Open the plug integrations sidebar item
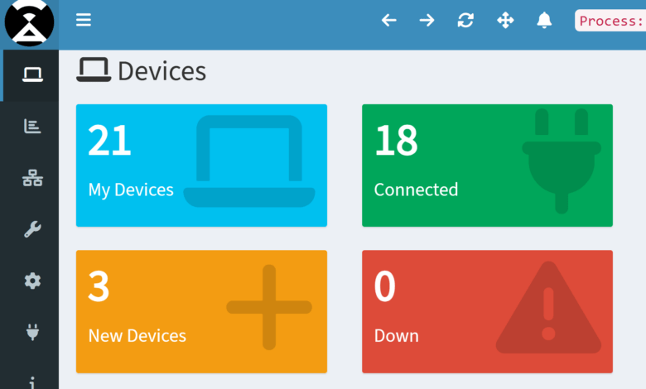Image resolution: width=646 pixels, height=389 pixels. pos(32,332)
